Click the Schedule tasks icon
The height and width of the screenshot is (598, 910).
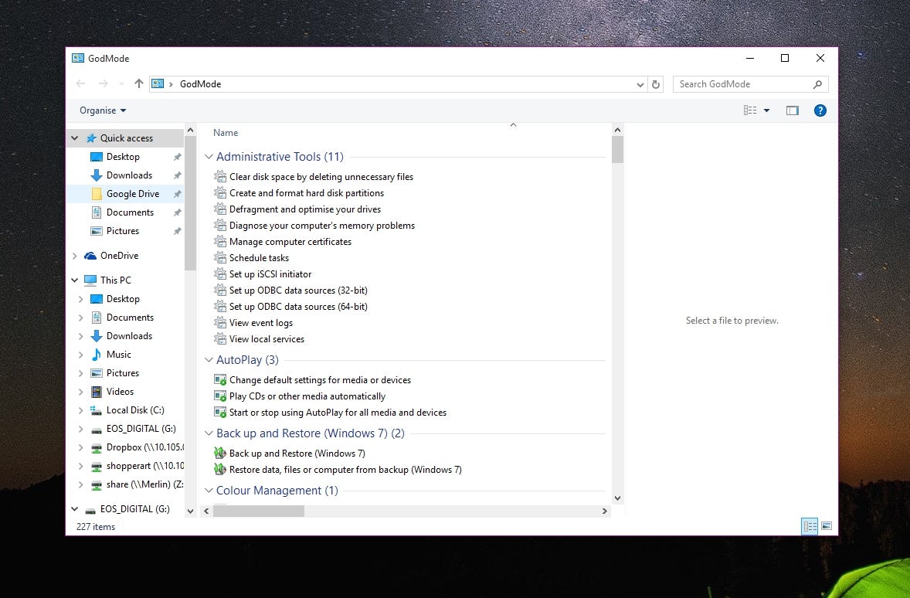point(220,258)
